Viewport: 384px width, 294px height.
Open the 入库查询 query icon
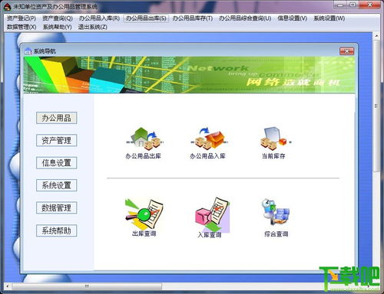pos(212,214)
